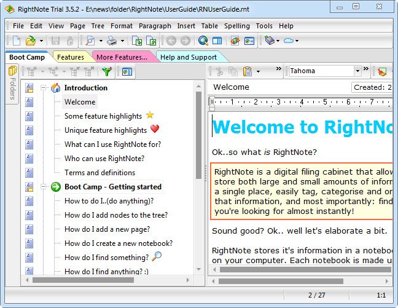The width and height of the screenshot is (398, 308).
Task: Open the Tools menu
Action: tap(264, 26)
